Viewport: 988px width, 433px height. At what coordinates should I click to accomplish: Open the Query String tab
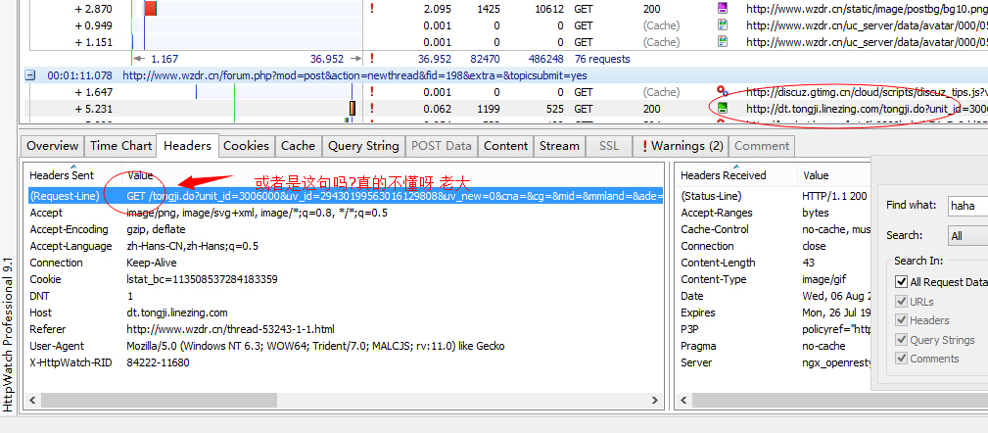[363, 146]
